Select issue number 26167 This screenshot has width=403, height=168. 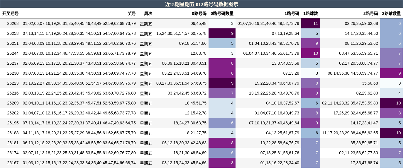(13, 163)
